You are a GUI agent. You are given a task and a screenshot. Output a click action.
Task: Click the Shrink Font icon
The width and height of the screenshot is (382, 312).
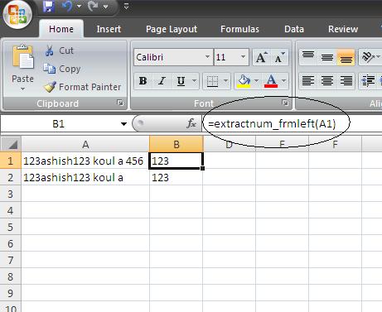click(279, 57)
